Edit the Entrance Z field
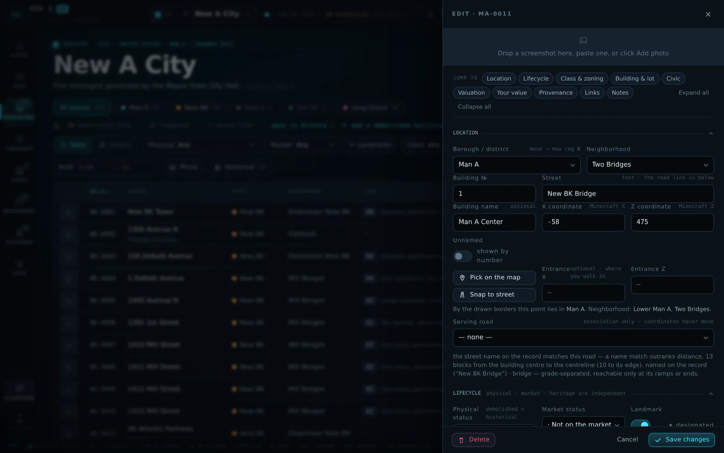Screen dimensions: 724x453 (x=672, y=285)
